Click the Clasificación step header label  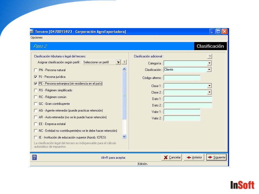coord(210,46)
